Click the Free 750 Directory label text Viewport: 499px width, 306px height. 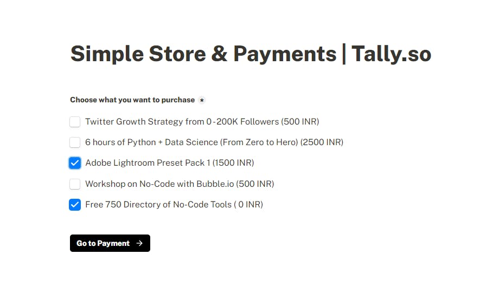point(158,205)
